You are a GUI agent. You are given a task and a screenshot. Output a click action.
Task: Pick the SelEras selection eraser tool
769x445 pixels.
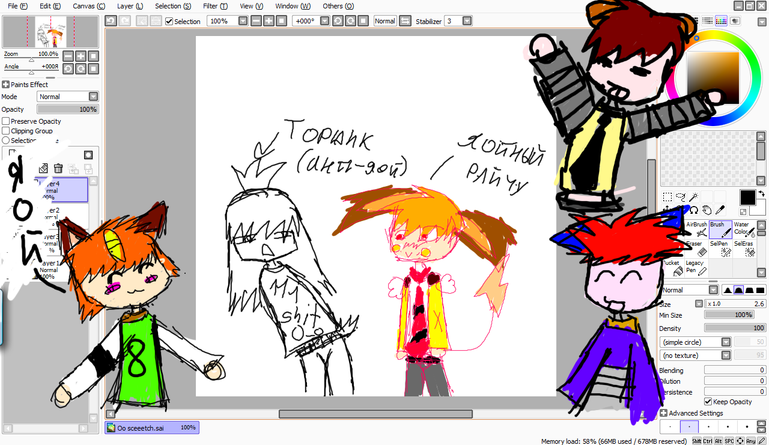(744, 249)
